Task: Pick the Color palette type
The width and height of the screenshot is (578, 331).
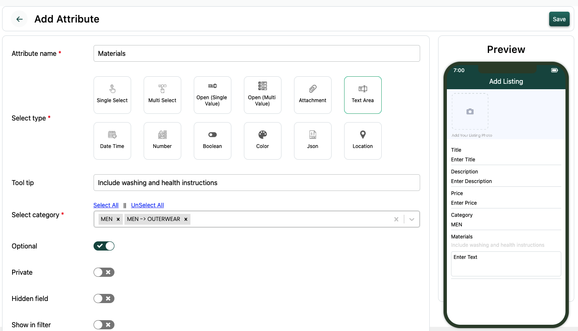Action: click(x=262, y=141)
